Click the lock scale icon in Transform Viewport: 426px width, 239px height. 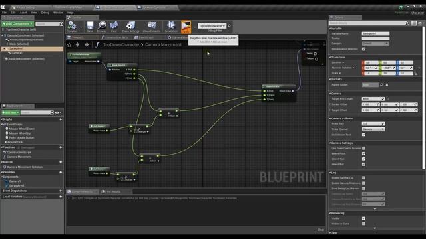point(416,73)
